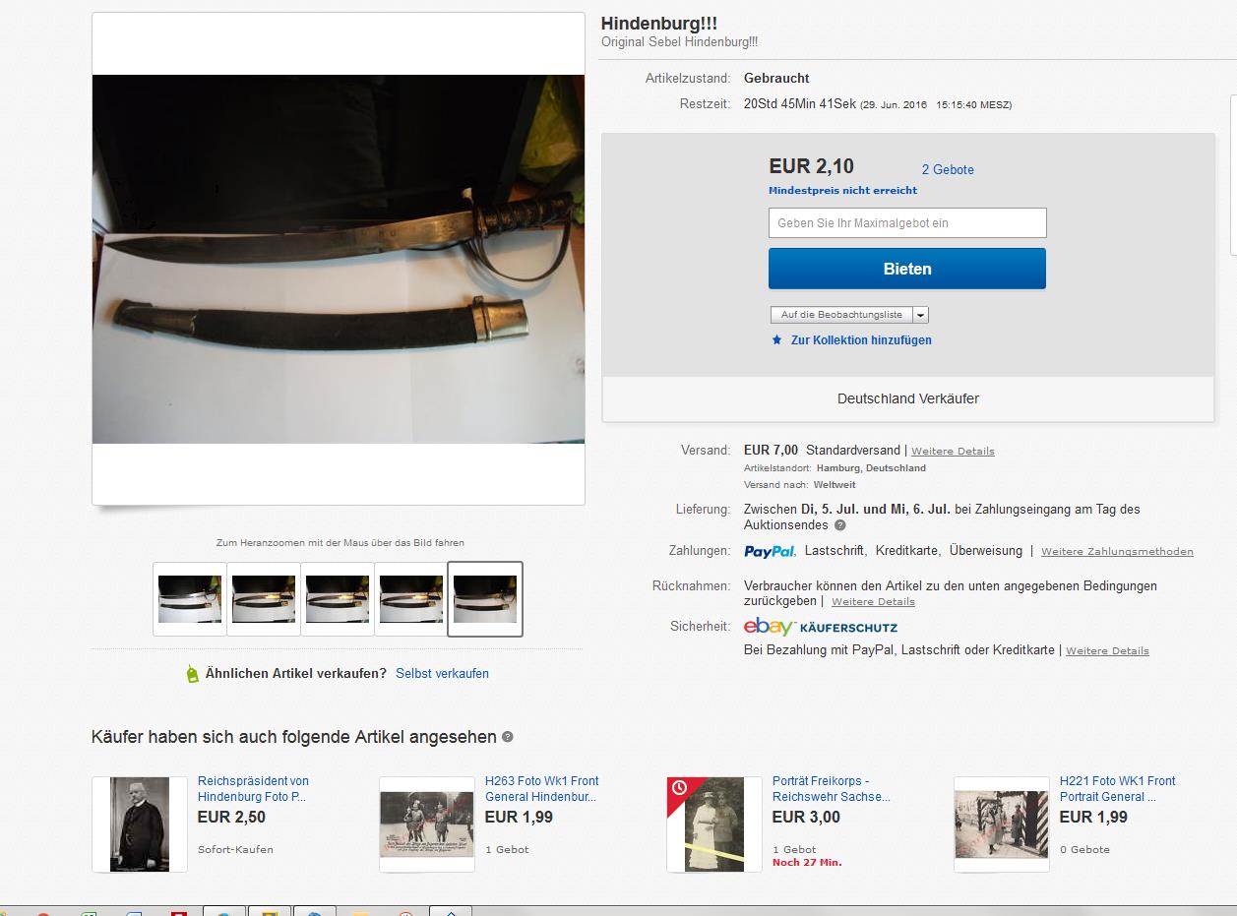Open Reichspräsident von Hindenburg Foto listing
This screenshot has height=916, width=1237.
(x=253, y=789)
